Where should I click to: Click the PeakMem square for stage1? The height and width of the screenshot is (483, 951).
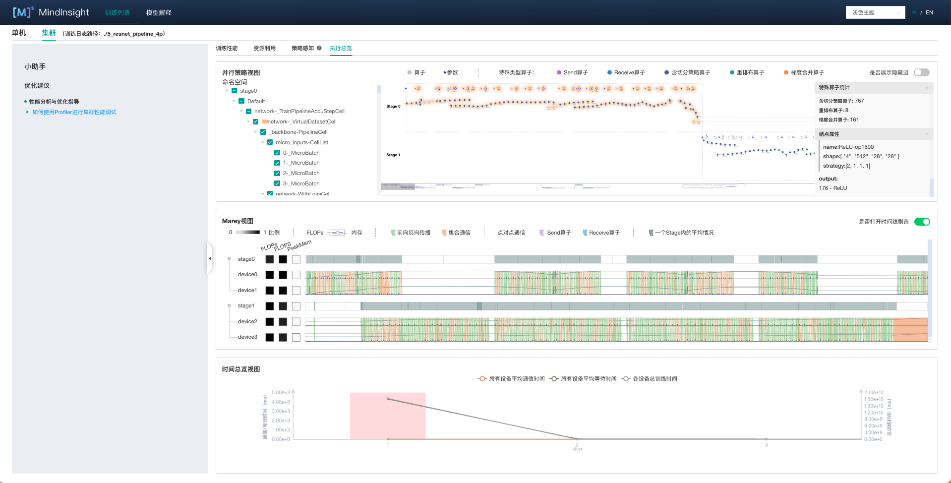296,306
